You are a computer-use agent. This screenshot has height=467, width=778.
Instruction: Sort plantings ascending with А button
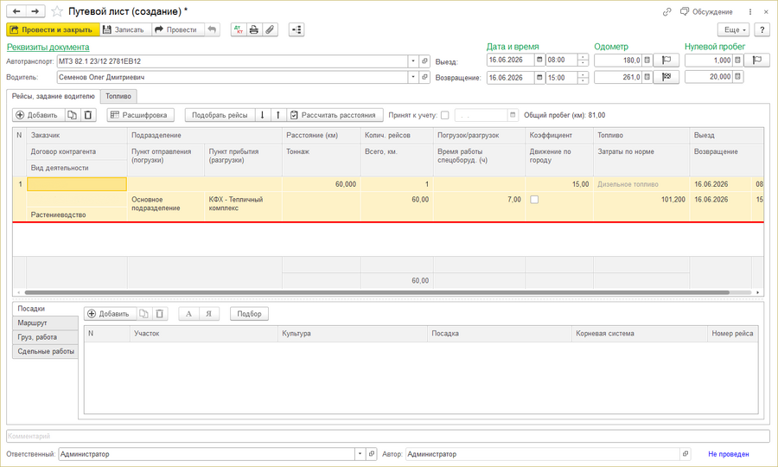(x=188, y=314)
